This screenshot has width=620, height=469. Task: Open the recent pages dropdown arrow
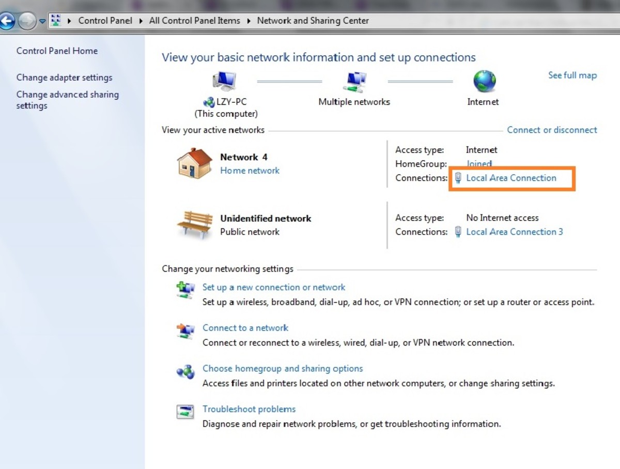(x=42, y=22)
